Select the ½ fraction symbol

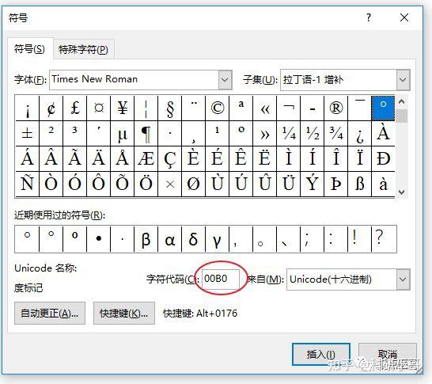[x=313, y=134]
